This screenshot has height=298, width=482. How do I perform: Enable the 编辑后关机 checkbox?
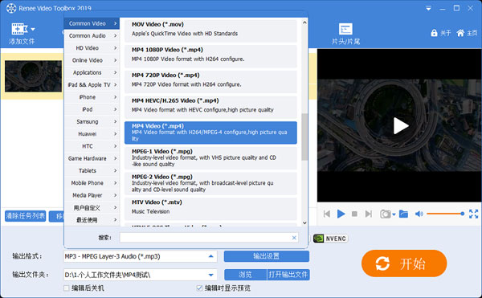[66, 288]
